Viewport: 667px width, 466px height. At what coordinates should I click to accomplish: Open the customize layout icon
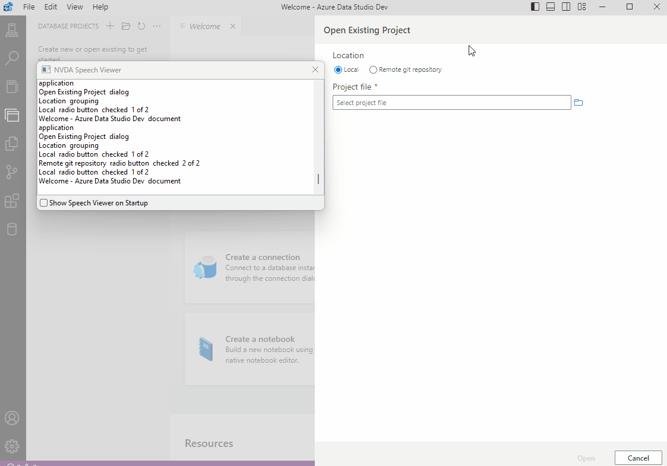tap(581, 7)
